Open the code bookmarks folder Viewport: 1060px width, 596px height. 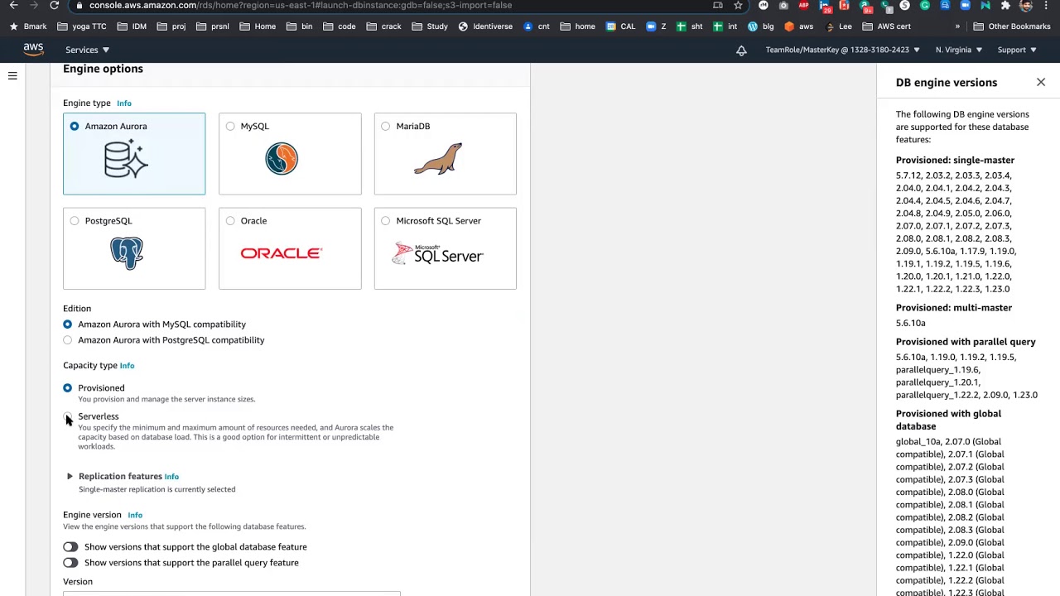[339, 26]
